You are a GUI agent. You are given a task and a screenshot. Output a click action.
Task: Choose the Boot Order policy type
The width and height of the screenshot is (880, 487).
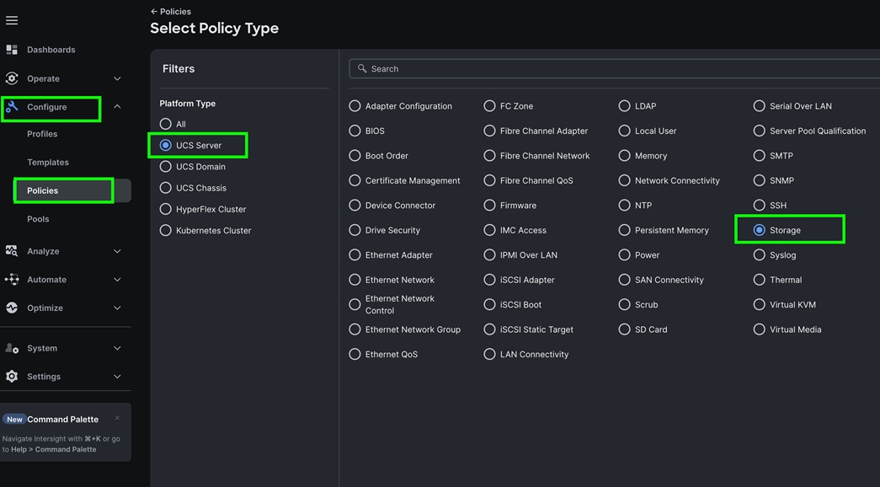(355, 156)
